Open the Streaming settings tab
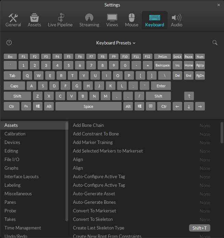The width and height of the screenshot is (224, 238). click(89, 20)
